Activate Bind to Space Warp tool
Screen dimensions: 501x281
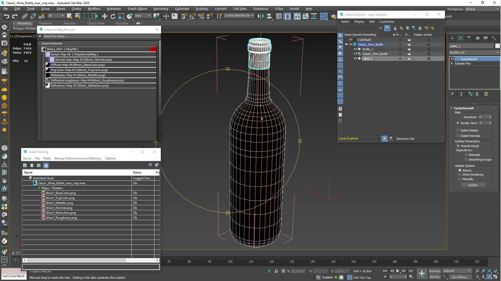41,16
